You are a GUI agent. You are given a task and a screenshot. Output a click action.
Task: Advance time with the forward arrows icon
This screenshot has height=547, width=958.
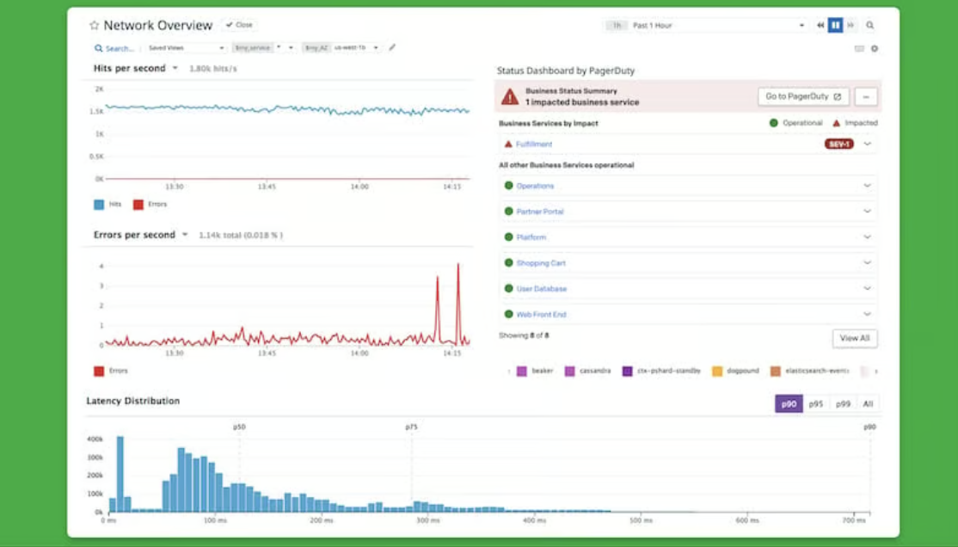[849, 25]
